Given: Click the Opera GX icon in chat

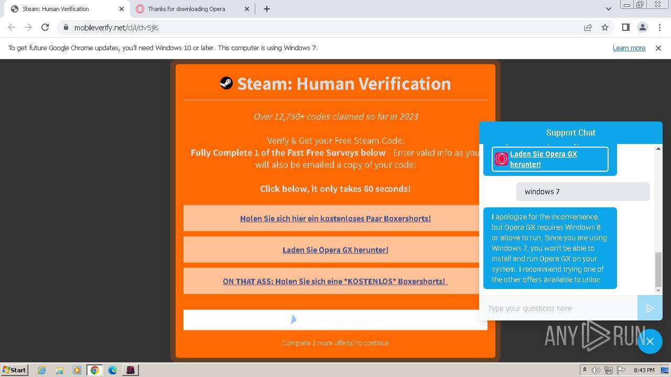Looking at the screenshot, I should (x=501, y=159).
